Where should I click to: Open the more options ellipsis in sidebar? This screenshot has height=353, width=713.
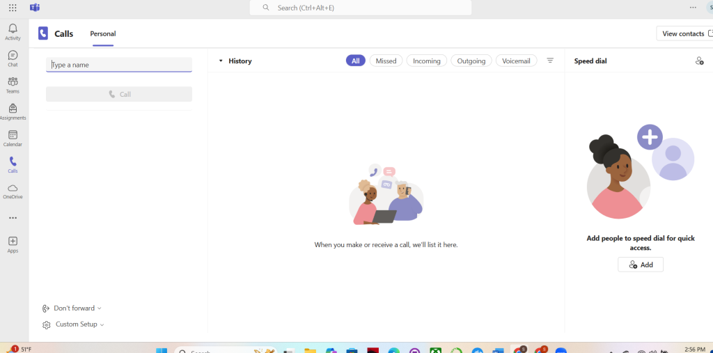(x=13, y=218)
